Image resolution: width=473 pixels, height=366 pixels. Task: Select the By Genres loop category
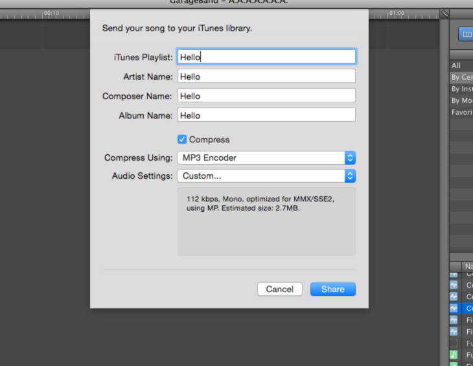pyautogui.click(x=462, y=77)
